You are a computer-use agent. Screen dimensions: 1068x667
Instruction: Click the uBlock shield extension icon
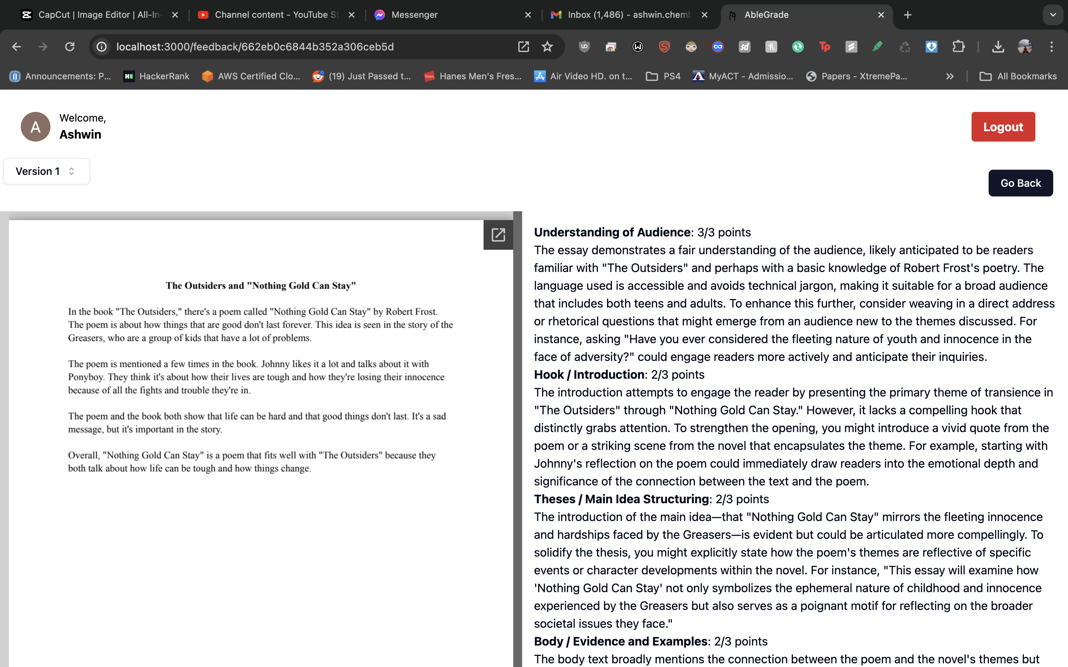(x=584, y=47)
